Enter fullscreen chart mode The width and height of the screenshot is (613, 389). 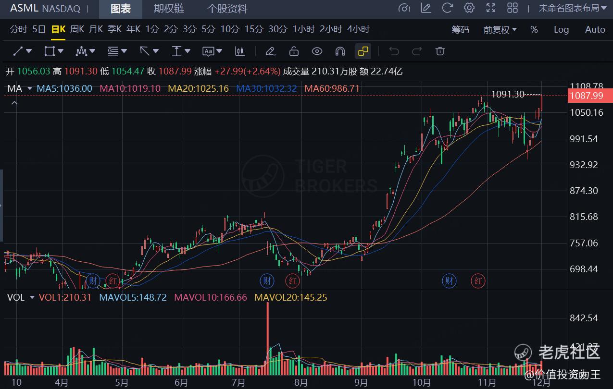tap(491, 8)
